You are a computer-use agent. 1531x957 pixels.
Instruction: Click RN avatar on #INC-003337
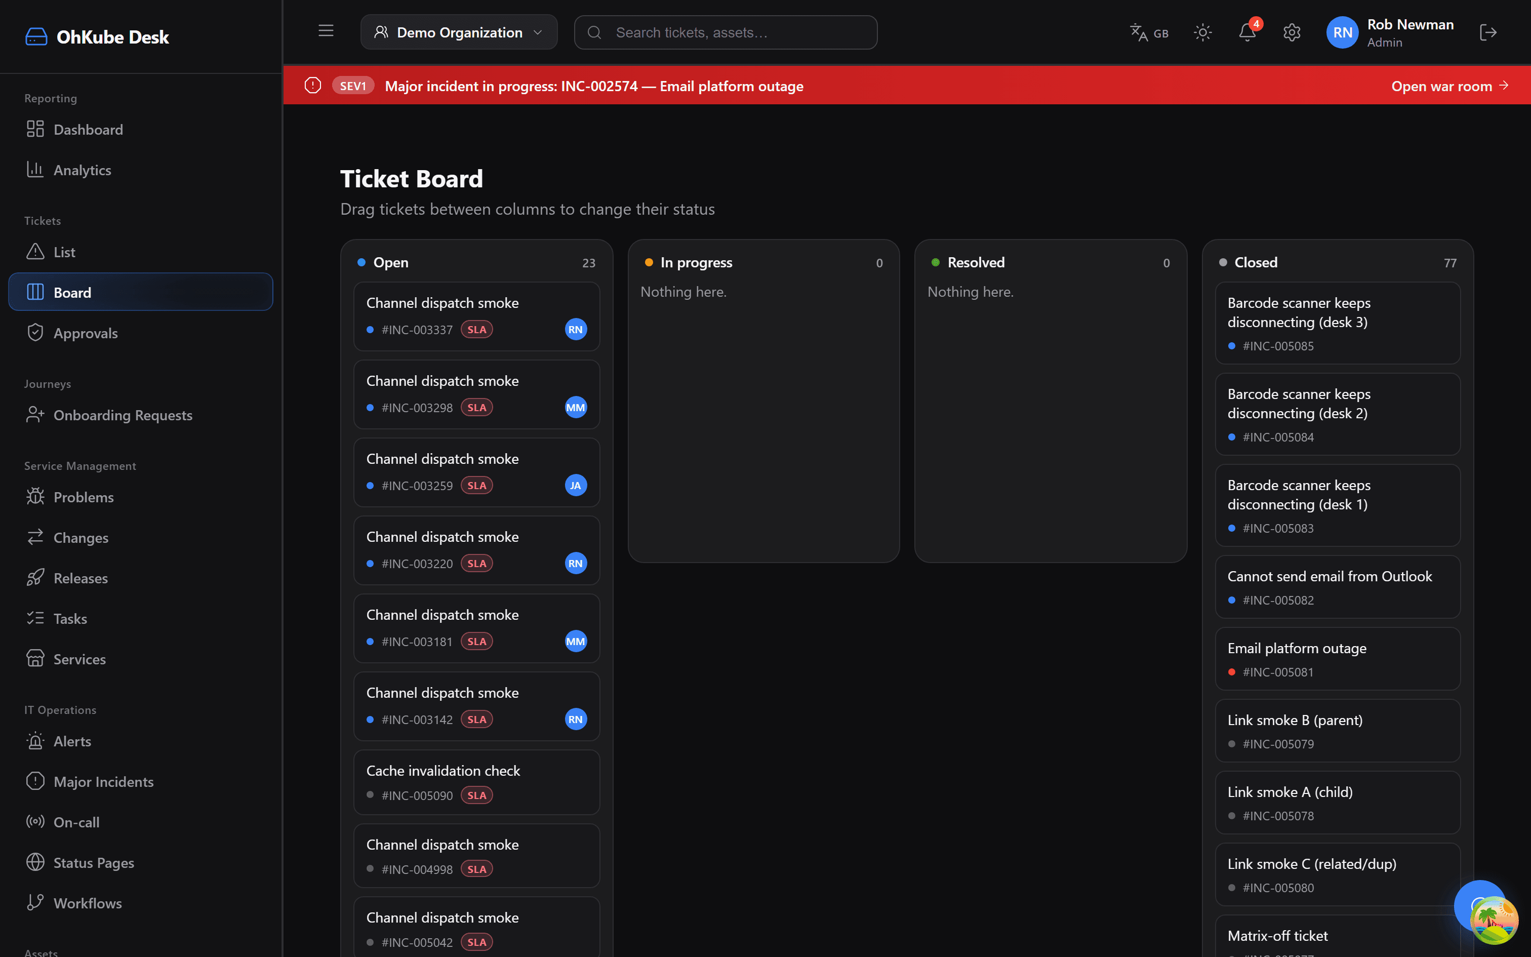click(576, 329)
